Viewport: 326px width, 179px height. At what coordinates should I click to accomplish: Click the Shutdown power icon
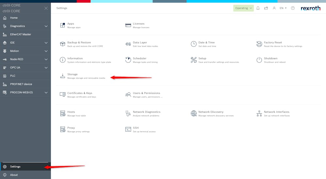coord(259,60)
